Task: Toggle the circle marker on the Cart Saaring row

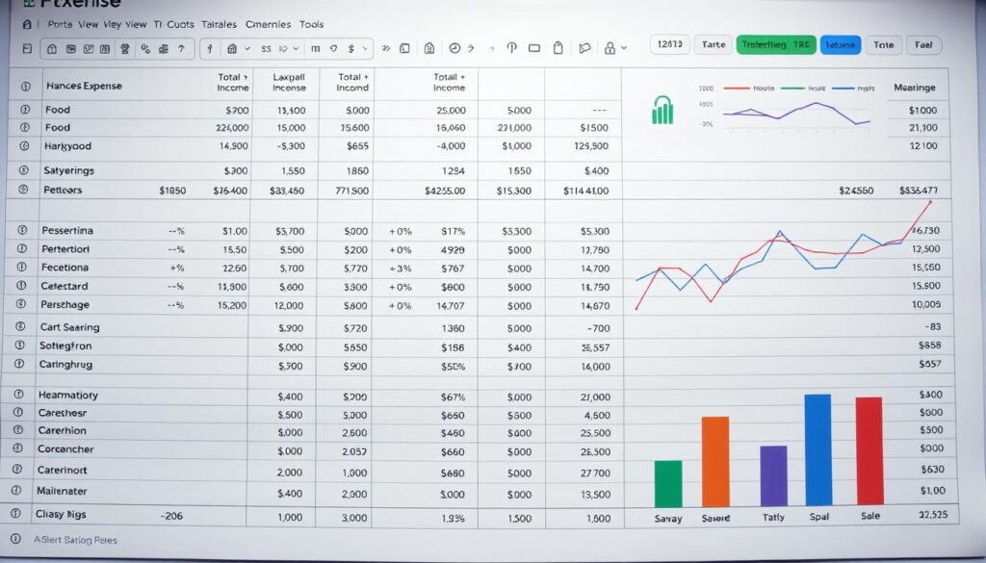Action: [x=20, y=327]
